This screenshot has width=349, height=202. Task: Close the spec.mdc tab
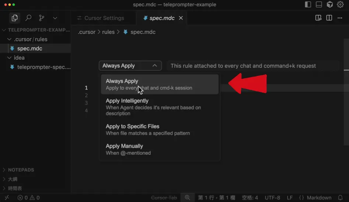[181, 18]
